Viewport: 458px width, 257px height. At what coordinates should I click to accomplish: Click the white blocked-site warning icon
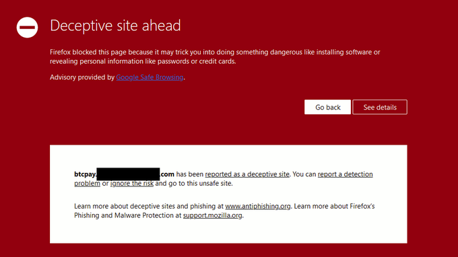[x=27, y=28]
